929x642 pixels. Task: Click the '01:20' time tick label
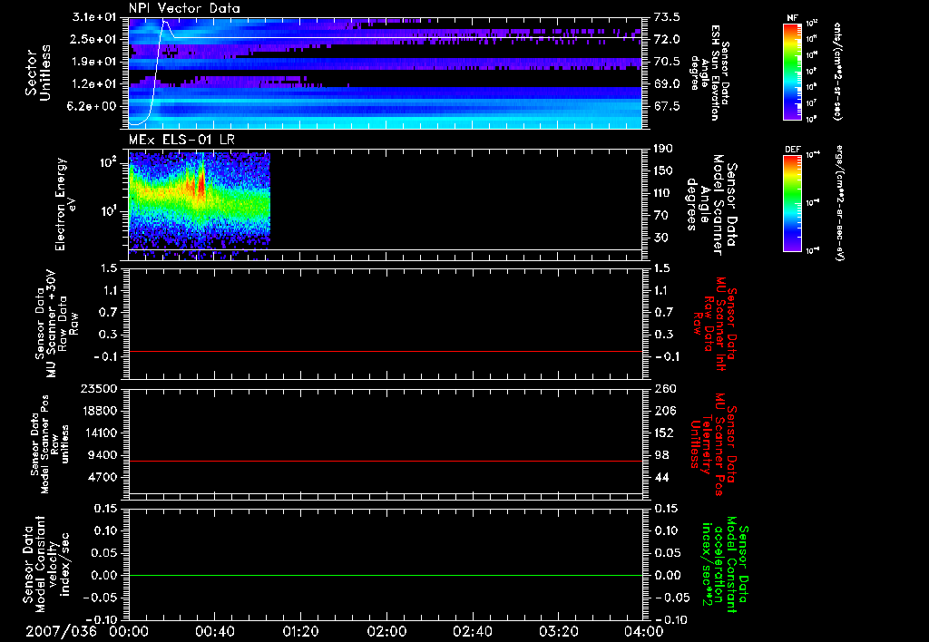(x=301, y=631)
